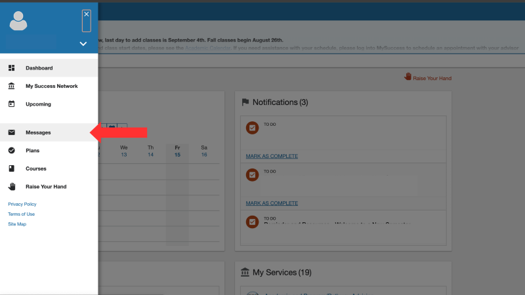Click the Courses book icon

click(11, 168)
